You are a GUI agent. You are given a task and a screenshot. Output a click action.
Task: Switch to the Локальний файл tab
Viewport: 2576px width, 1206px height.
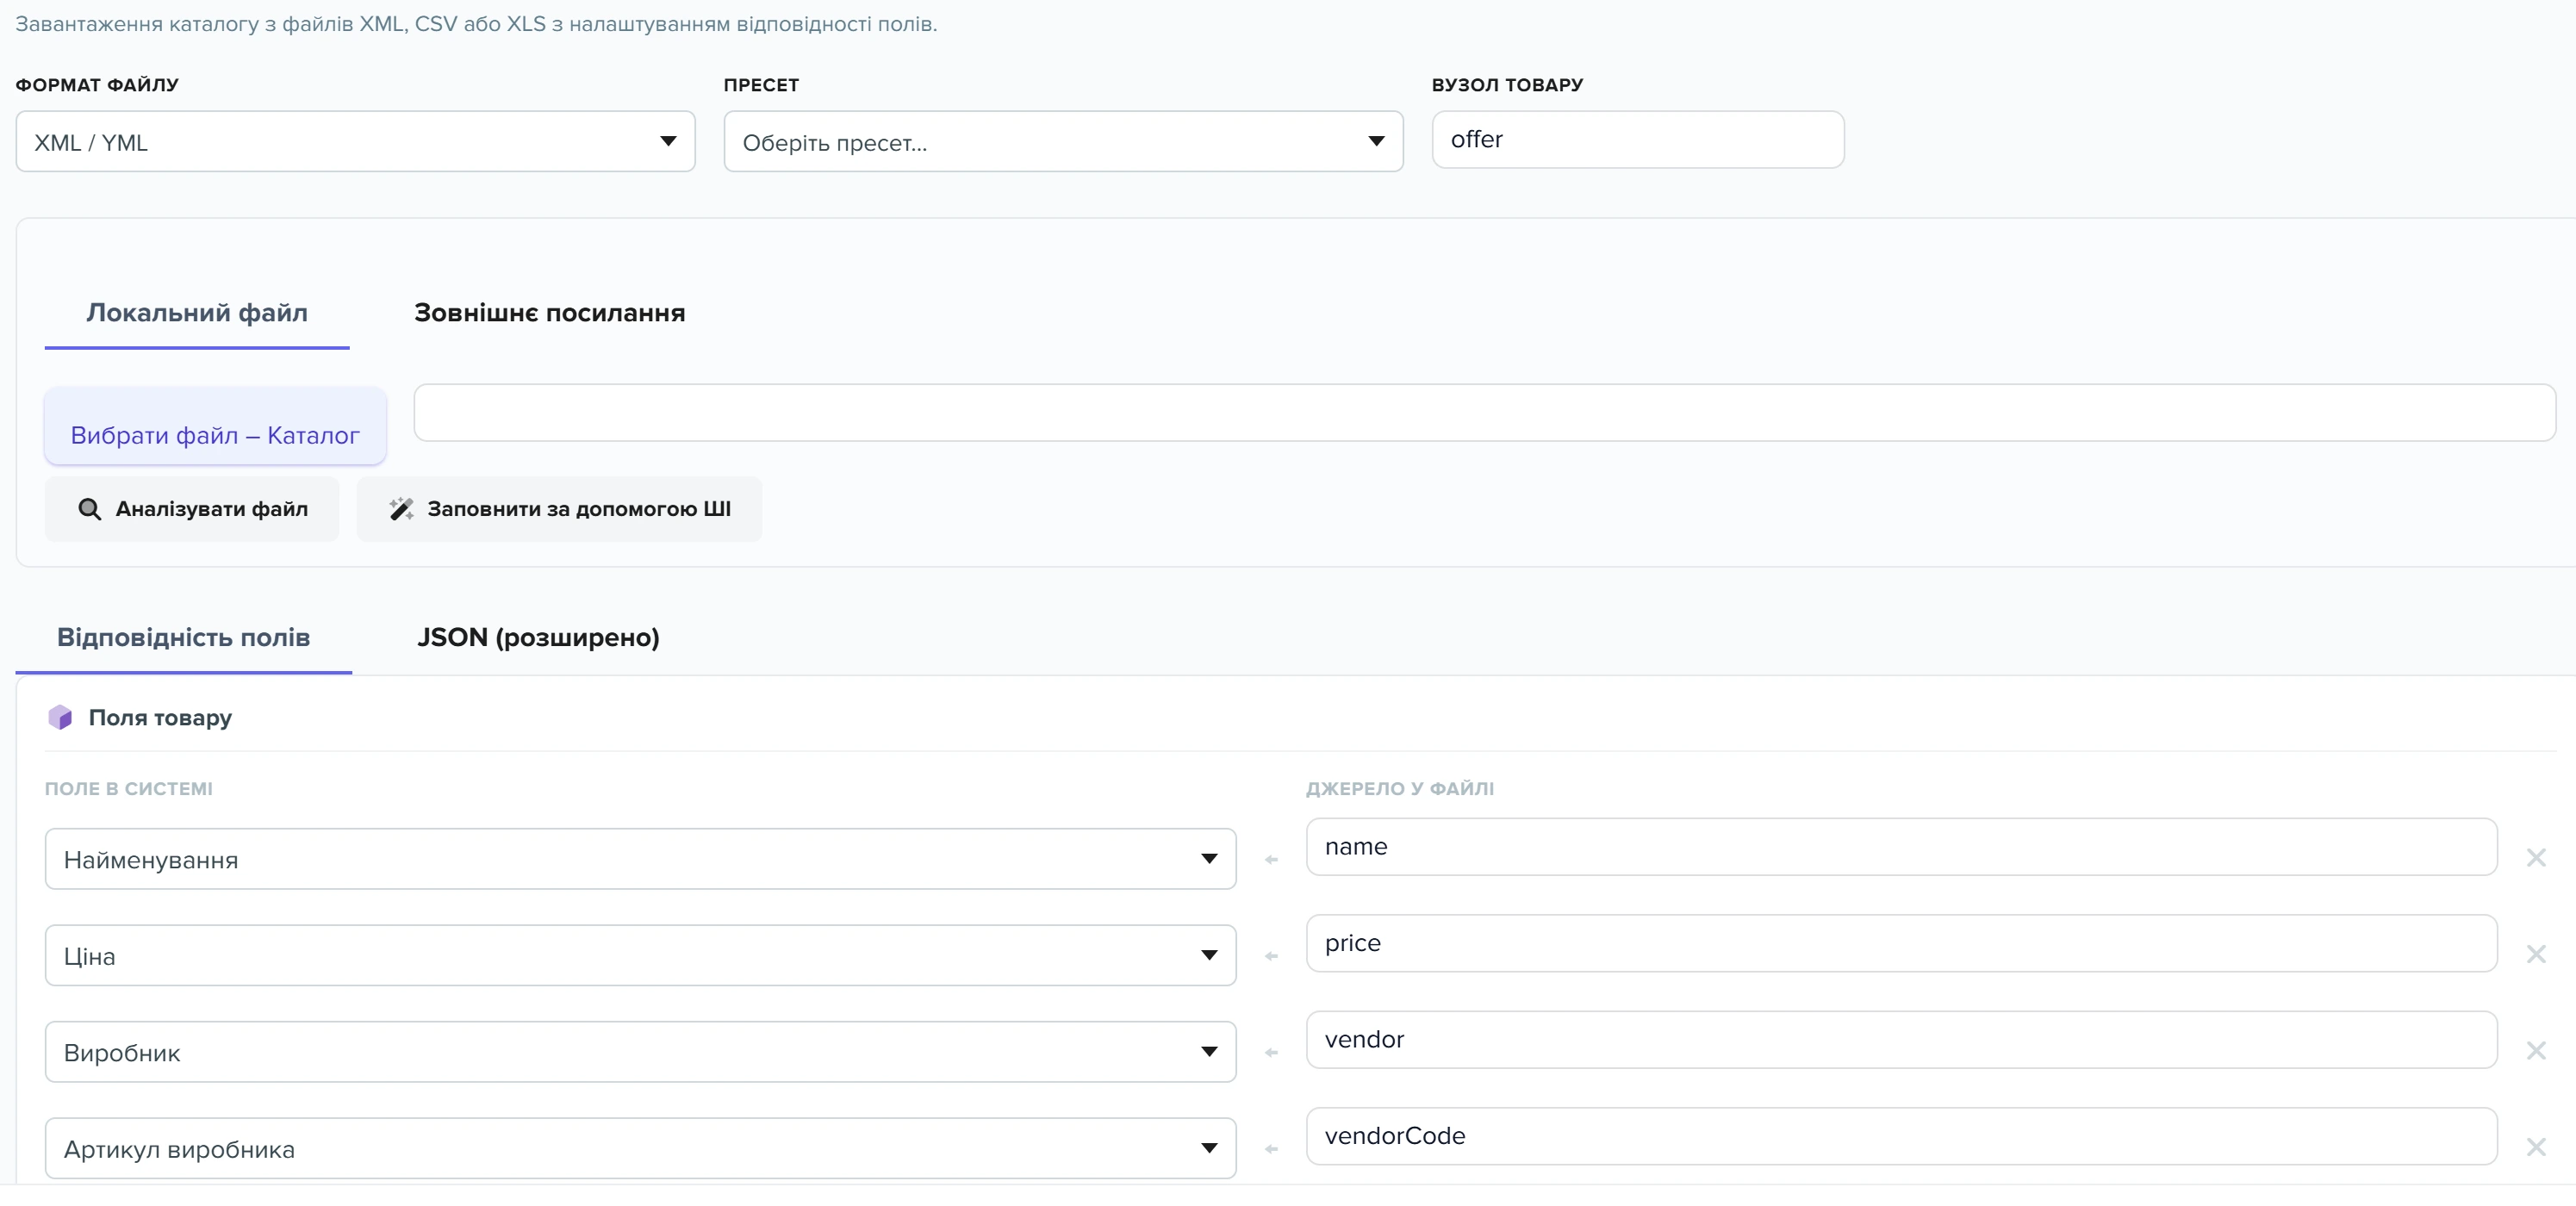[197, 313]
